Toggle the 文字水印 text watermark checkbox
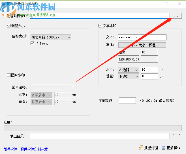Viewport: 186px width, 154px height. (100, 25)
